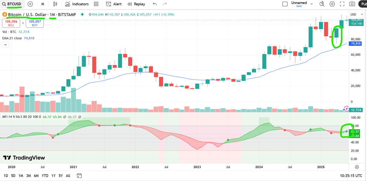Create a new Alert
The height and width of the screenshot is (181, 367).
tap(114, 4)
